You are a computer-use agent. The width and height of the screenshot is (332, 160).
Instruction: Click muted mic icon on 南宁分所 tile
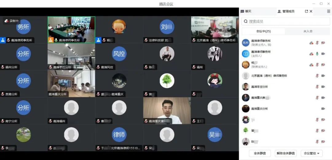coord(2,121)
